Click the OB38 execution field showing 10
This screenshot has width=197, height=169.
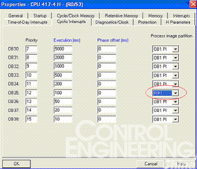point(63,119)
